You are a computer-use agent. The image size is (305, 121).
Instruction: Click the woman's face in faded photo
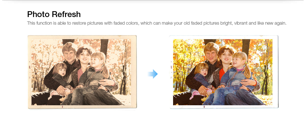84,57
